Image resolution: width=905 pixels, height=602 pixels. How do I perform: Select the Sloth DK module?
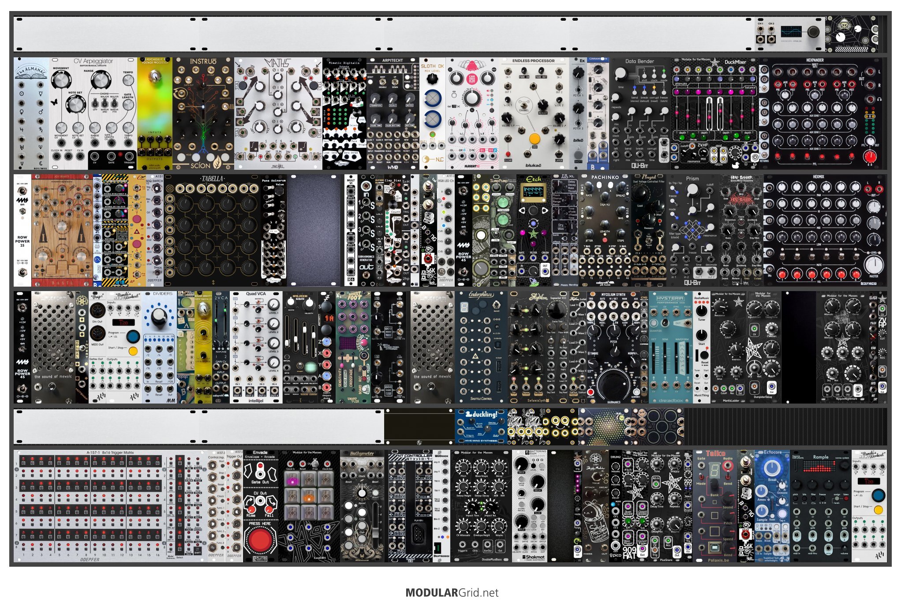click(433, 113)
